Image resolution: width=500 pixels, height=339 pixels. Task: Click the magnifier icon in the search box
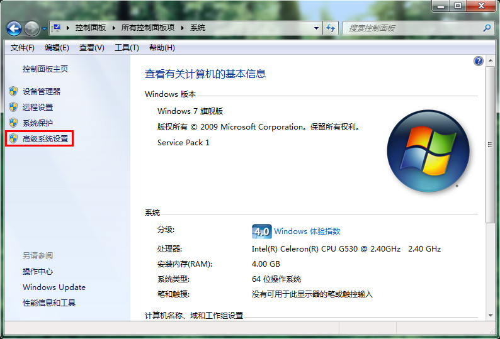pyautogui.click(x=487, y=28)
